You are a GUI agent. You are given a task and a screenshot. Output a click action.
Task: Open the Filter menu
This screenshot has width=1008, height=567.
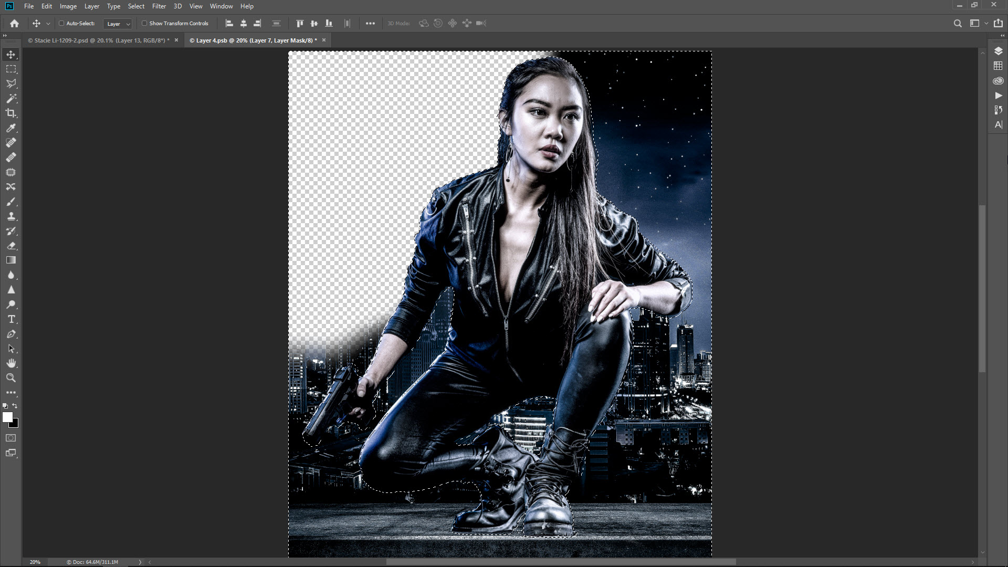[159, 6]
